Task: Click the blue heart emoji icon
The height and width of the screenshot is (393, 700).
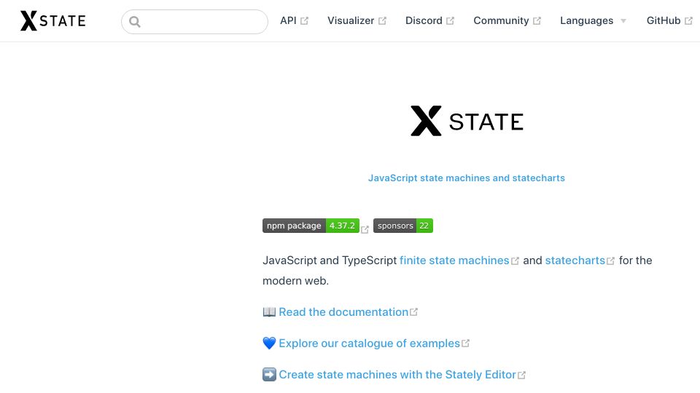Action: [269, 343]
